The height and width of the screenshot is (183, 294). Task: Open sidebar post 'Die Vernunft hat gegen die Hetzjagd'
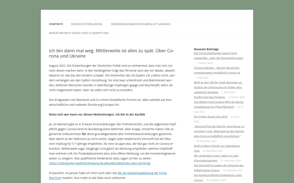click(219, 168)
